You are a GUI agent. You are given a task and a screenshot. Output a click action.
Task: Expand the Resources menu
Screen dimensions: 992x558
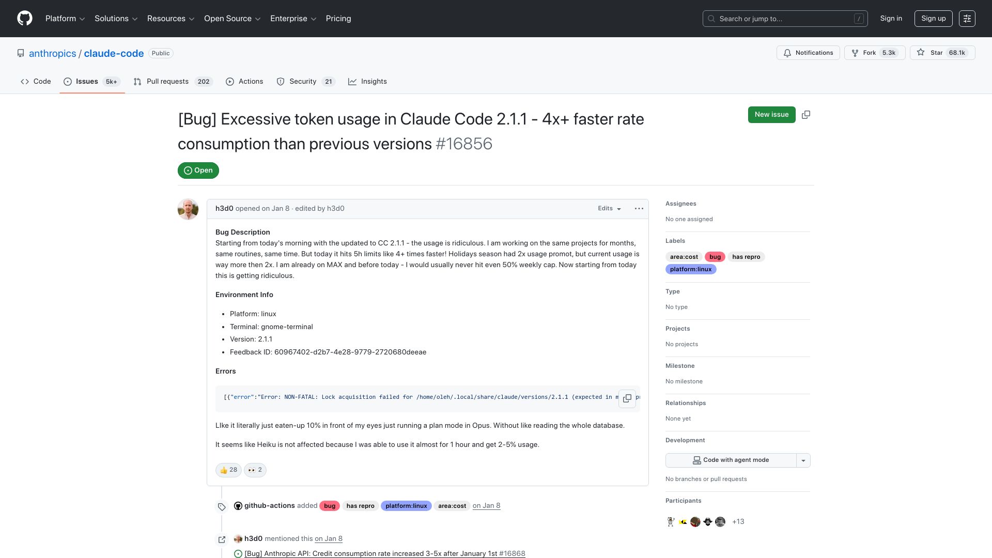tap(171, 19)
